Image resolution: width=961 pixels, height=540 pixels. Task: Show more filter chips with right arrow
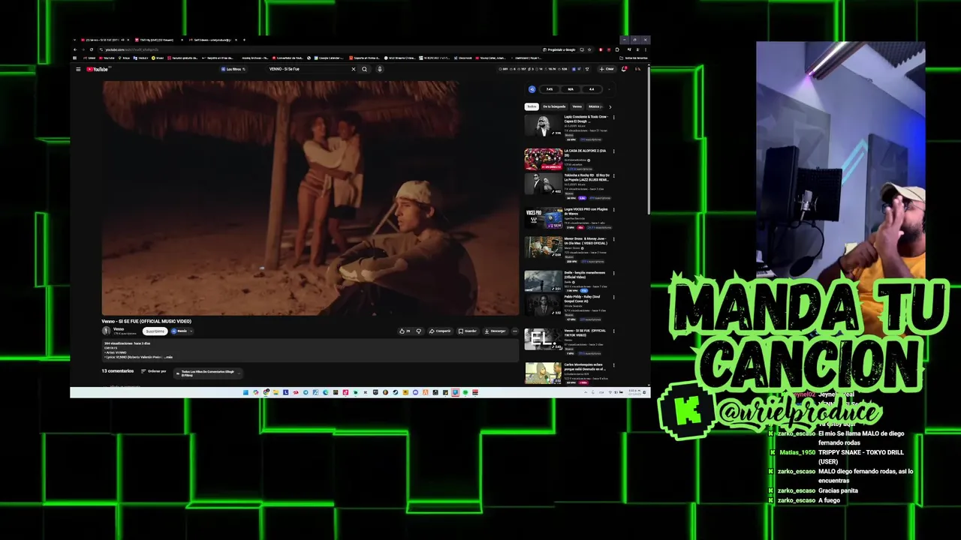pyautogui.click(x=610, y=106)
